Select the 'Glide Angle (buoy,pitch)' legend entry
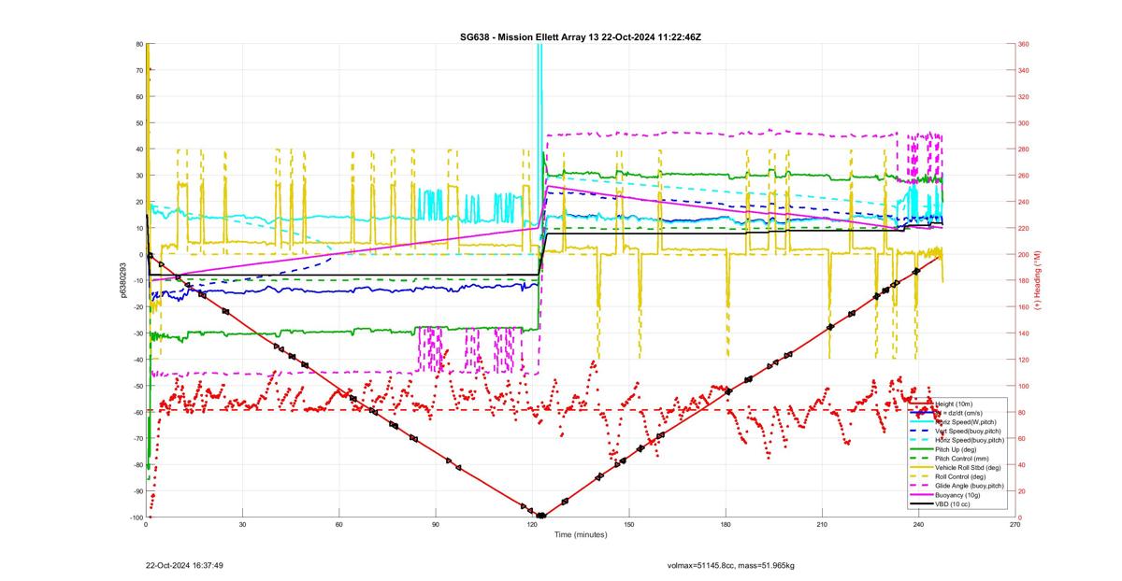The height and width of the screenshot is (581, 1122). pos(970,486)
